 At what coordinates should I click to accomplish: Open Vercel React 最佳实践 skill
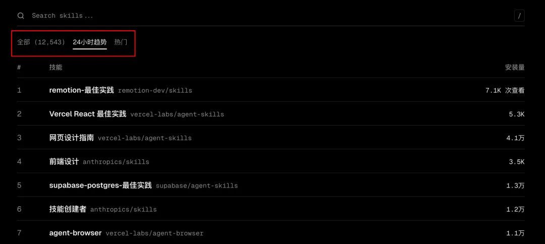tap(88, 114)
